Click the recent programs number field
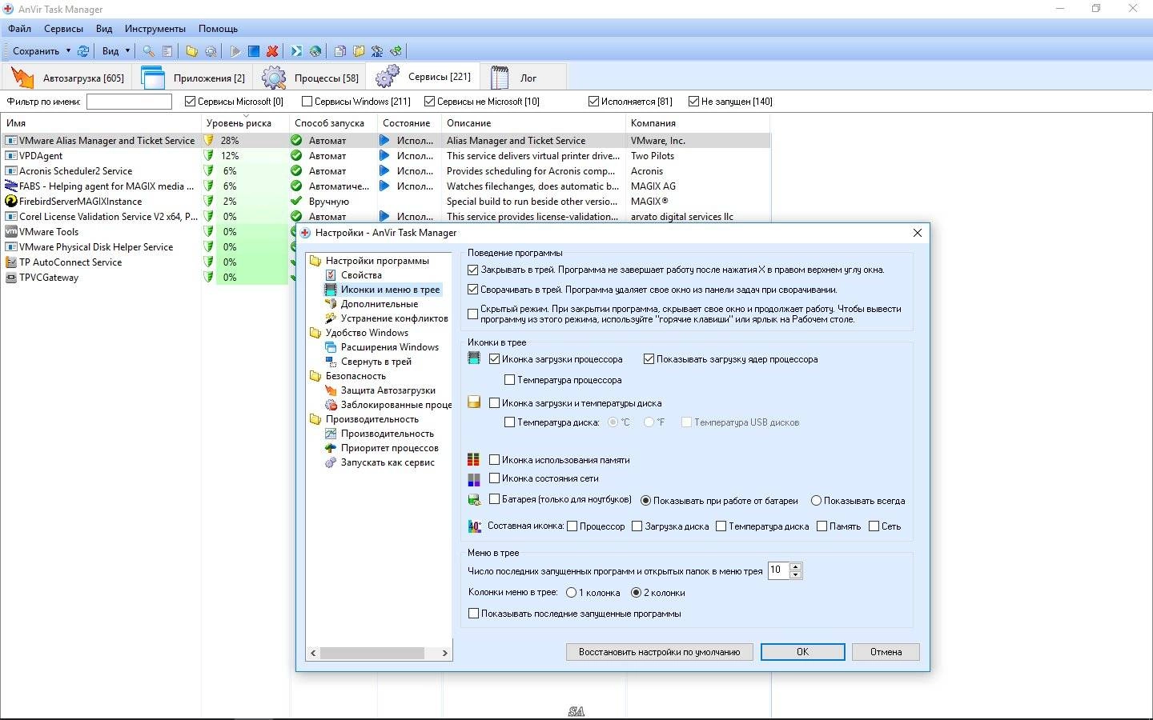 [x=778, y=570]
